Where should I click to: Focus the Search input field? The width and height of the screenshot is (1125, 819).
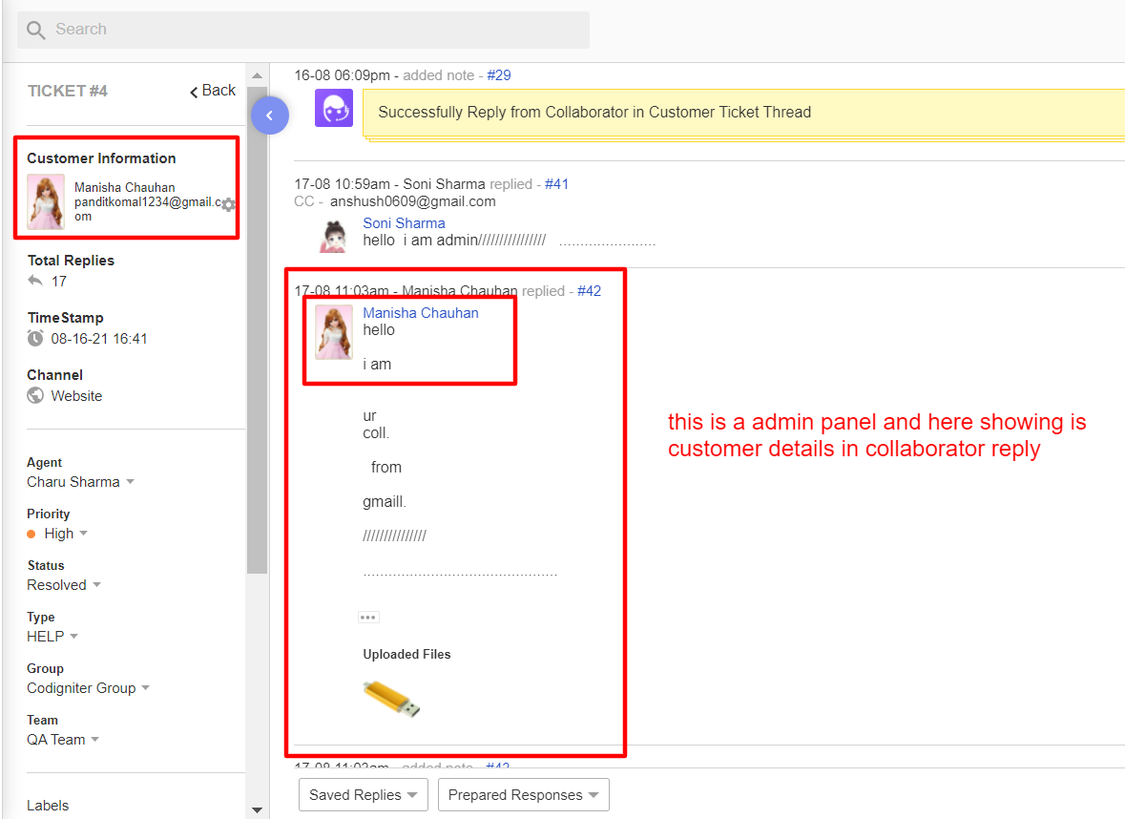tap(303, 30)
